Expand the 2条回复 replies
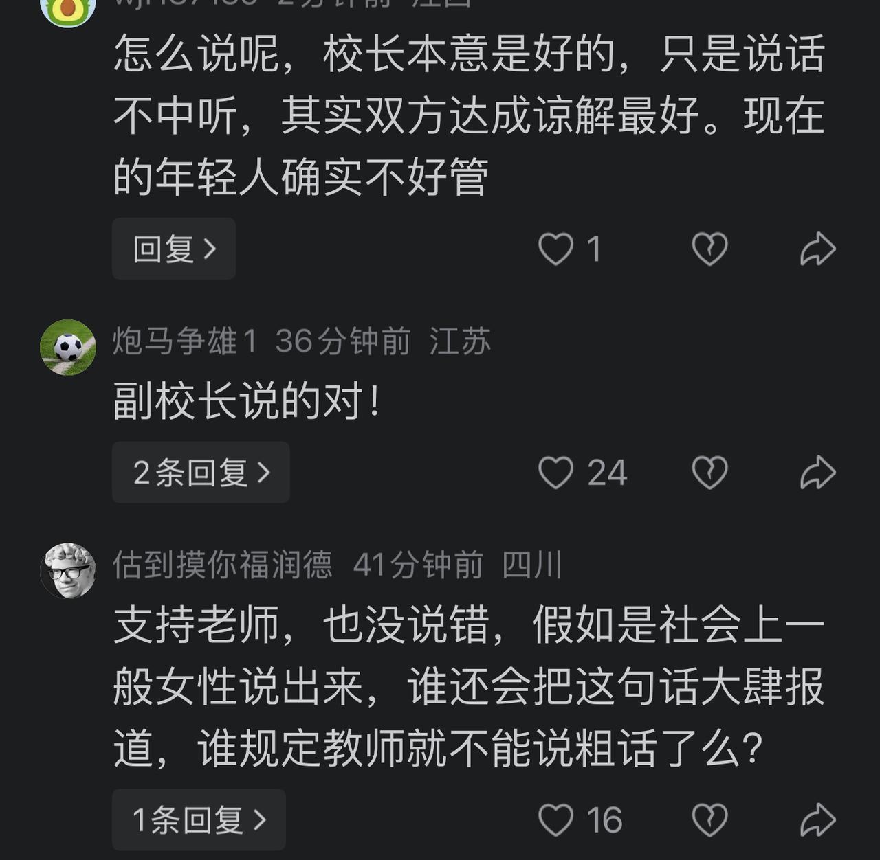 (x=201, y=473)
